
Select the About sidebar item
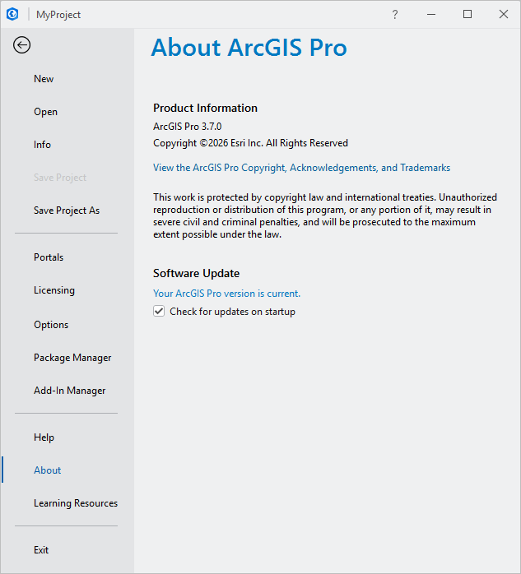pyautogui.click(x=47, y=470)
